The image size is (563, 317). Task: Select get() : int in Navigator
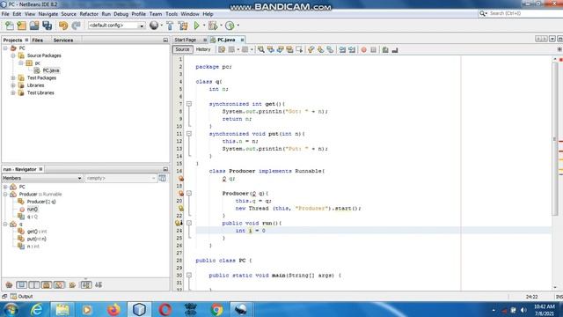click(x=37, y=232)
